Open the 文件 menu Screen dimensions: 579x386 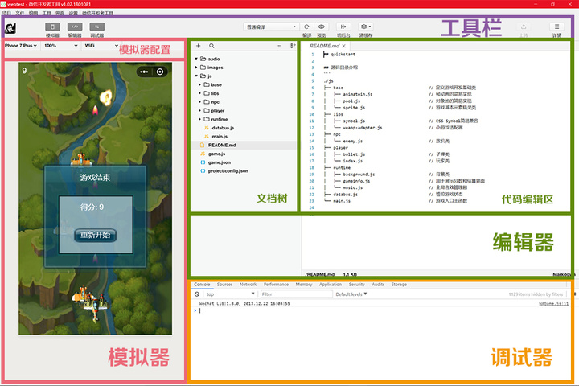click(x=19, y=13)
